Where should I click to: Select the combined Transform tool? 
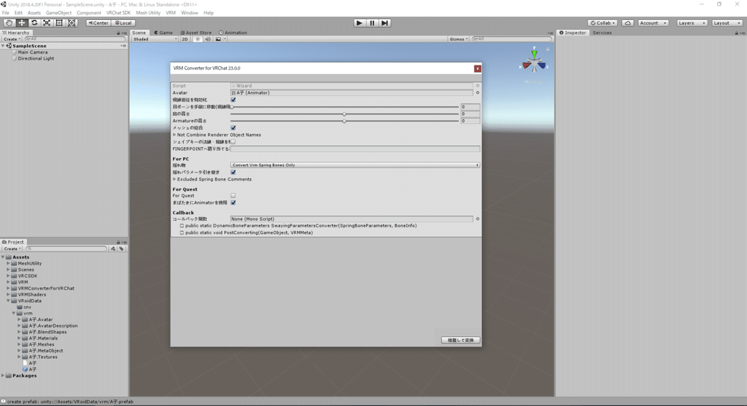pos(72,22)
